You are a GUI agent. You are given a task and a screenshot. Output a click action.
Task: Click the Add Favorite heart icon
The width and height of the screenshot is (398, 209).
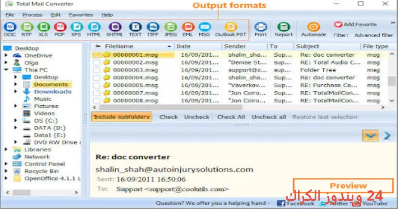338,24
